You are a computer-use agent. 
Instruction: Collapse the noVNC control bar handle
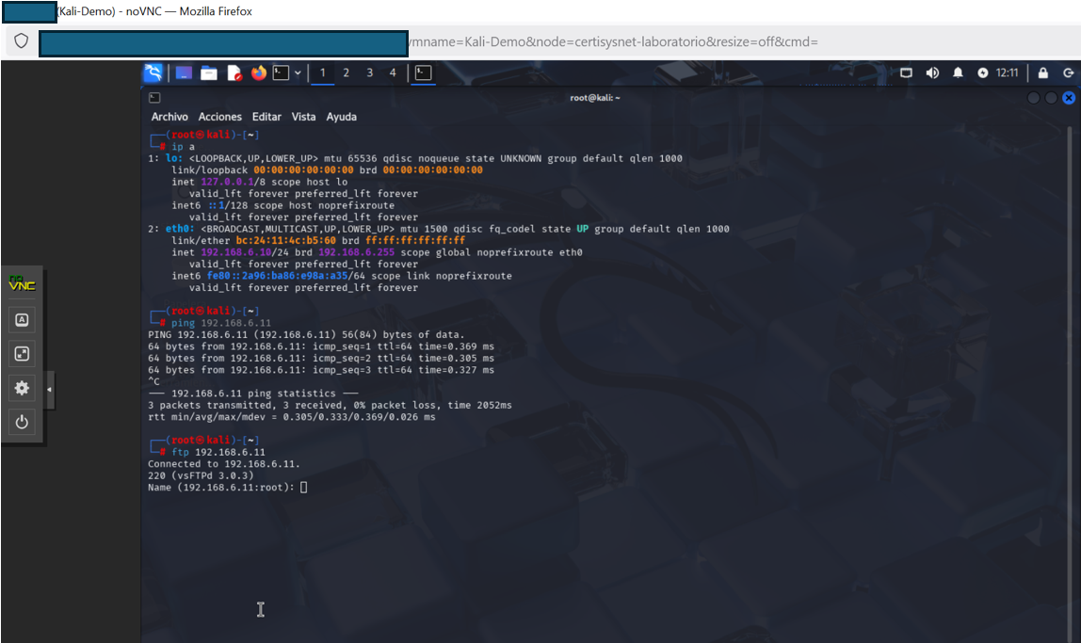click(50, 389)
